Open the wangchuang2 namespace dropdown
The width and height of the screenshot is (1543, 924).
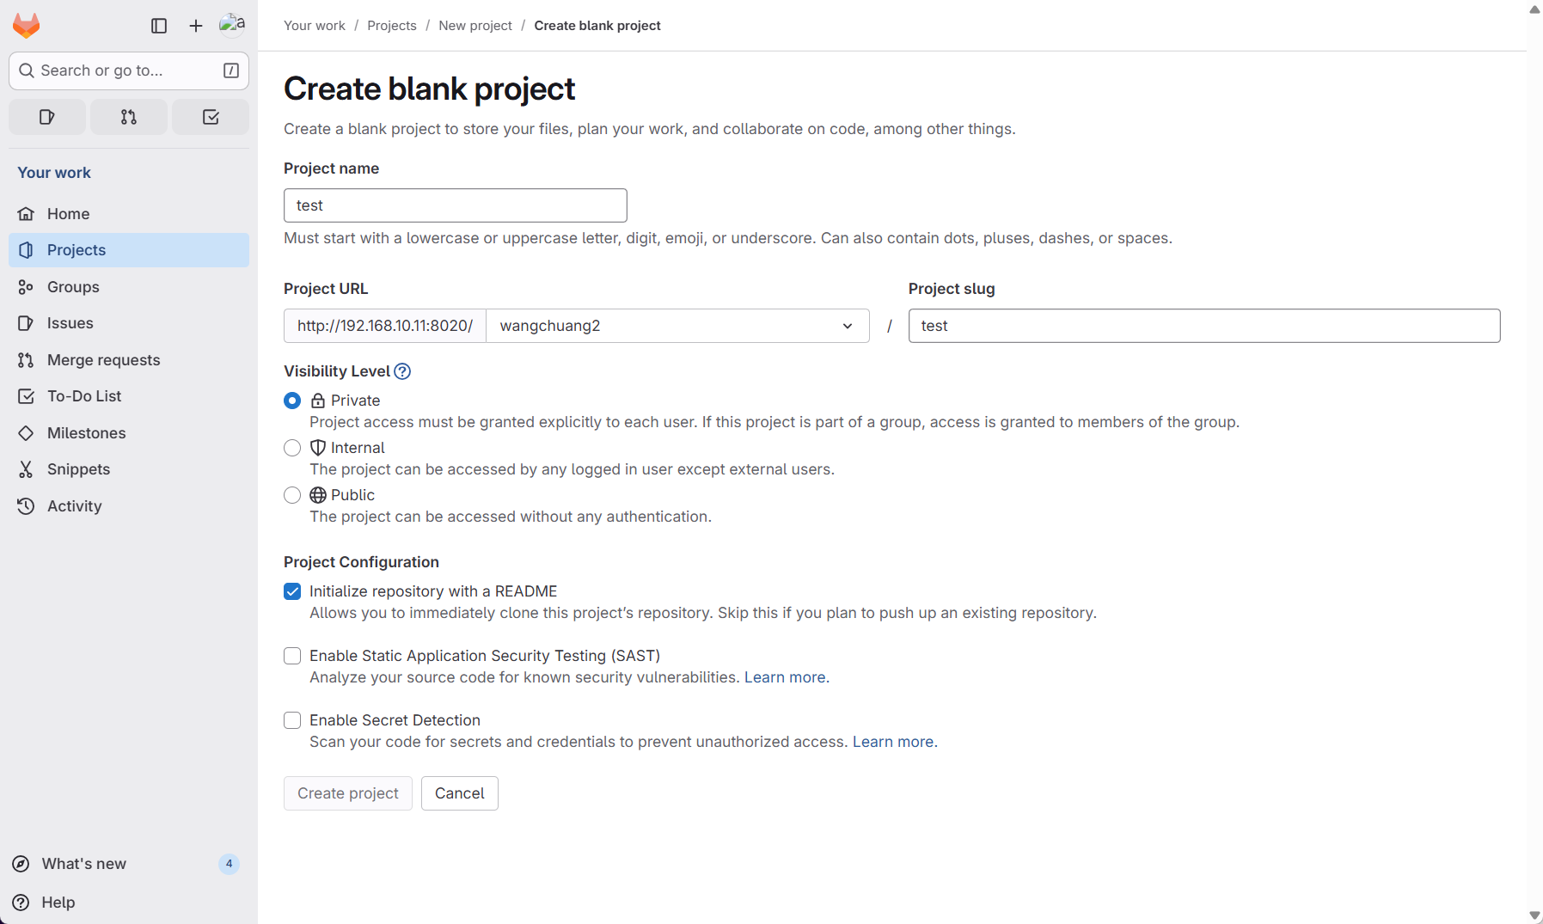click(677, 326)
